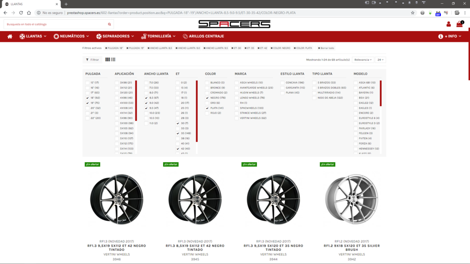Open RF1.3 8,5X19 5X112 ET 42 product link
Viewport: 470px width, 264px height.
195,248
